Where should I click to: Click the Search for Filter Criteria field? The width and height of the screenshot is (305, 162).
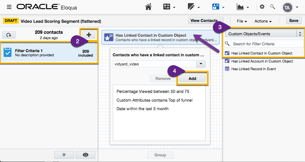pos(264,44)
